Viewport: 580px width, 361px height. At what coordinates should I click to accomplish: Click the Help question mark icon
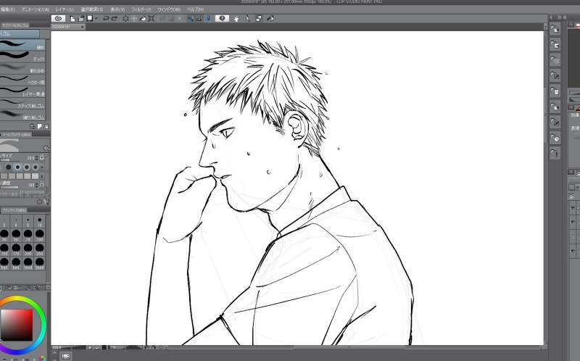222,18
